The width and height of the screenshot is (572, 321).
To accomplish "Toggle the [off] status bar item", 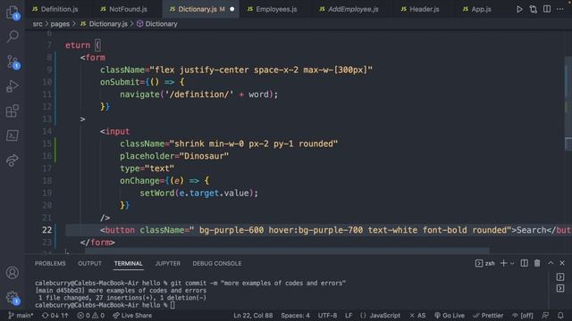I will (x=522, y=315).
